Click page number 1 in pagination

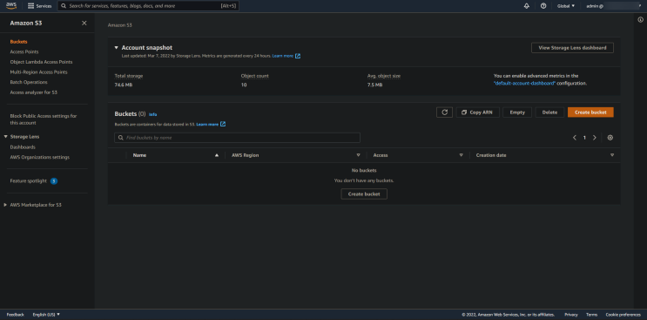coord(584,138)
